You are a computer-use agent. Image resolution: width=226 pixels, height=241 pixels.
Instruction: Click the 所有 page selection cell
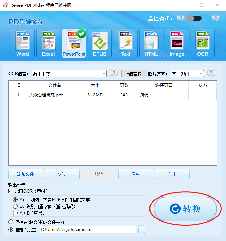tap(164, 95)
